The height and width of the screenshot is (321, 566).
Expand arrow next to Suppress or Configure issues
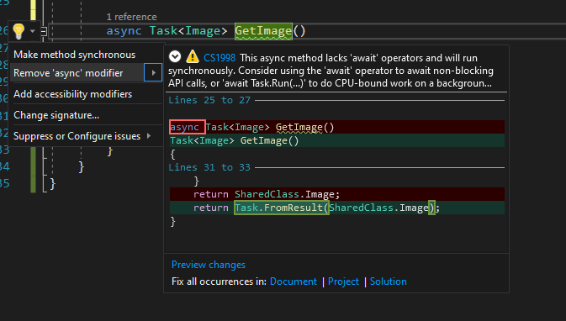149,136
